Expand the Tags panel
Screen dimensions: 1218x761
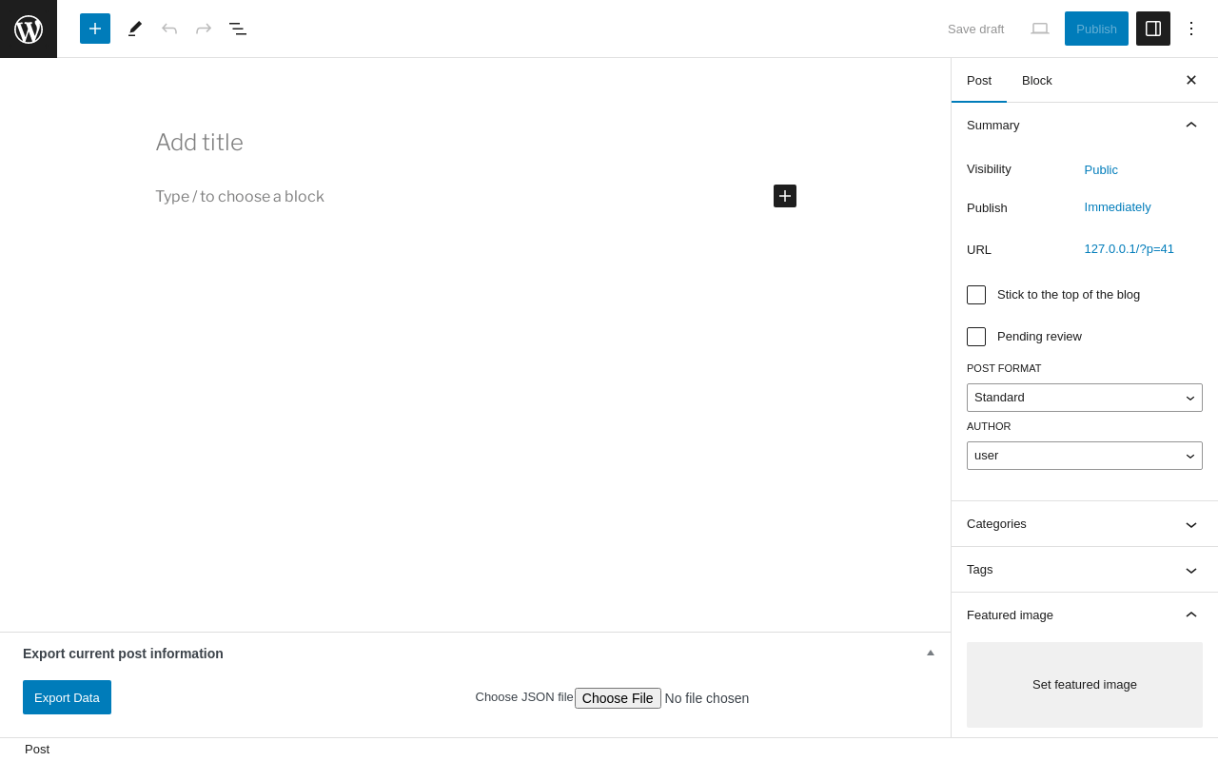pyautogui.click(x=1085, y=570)
